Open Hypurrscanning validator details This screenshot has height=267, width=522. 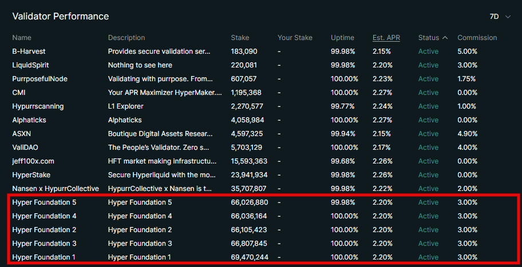coord(38,106)
